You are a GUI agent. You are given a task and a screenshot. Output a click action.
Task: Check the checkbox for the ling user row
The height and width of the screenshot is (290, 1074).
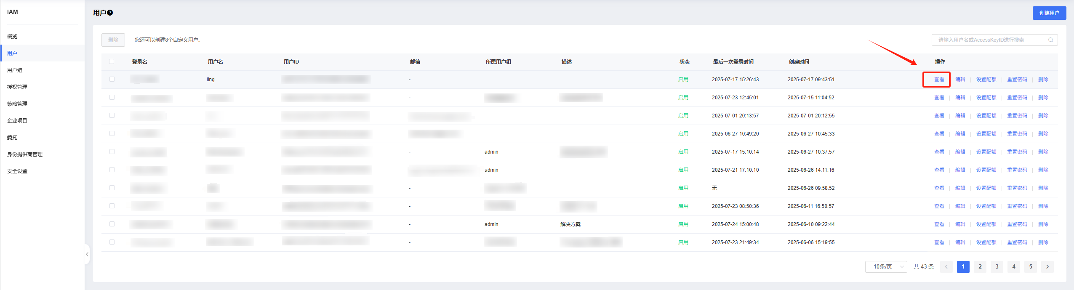pyautogui.click(x=112, y=79)
